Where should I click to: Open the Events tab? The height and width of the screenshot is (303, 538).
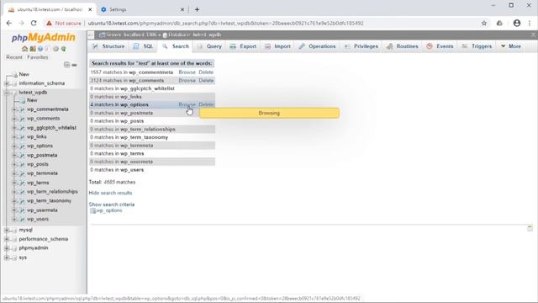pos(440,46)
